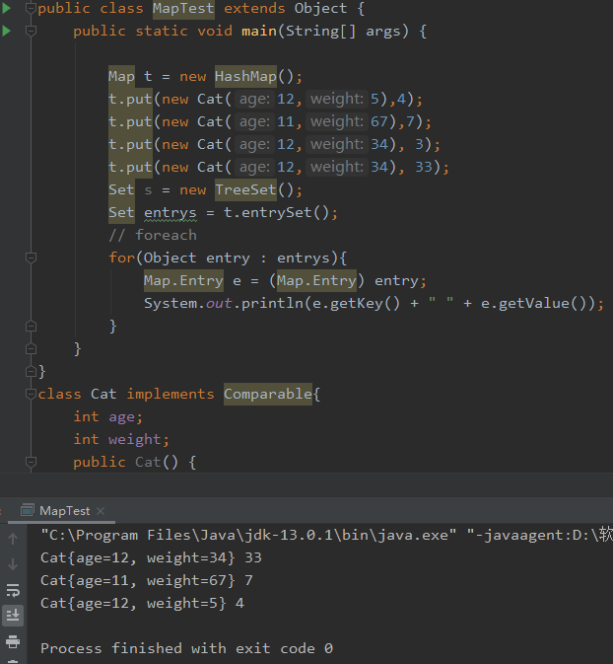Click the highlighted TreeSet constructor call
Screen dimensions: 613x664
(x=245, y=189)
